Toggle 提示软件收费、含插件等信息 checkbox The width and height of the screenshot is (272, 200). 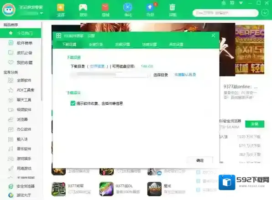pos(73,103)
